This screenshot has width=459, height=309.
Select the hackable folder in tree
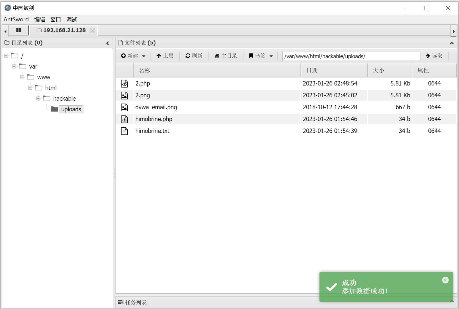tap(64, 99)
